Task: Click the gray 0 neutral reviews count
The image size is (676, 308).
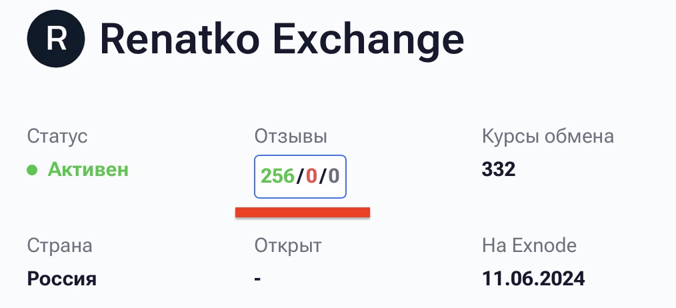Action: click(333, 177)
